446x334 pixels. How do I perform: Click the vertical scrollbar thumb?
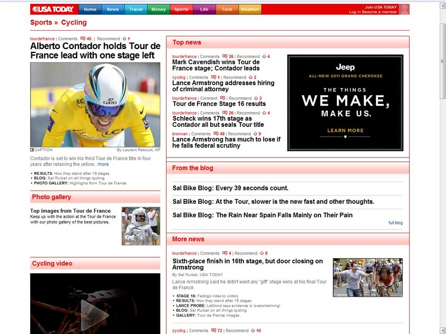pos(442,61)
